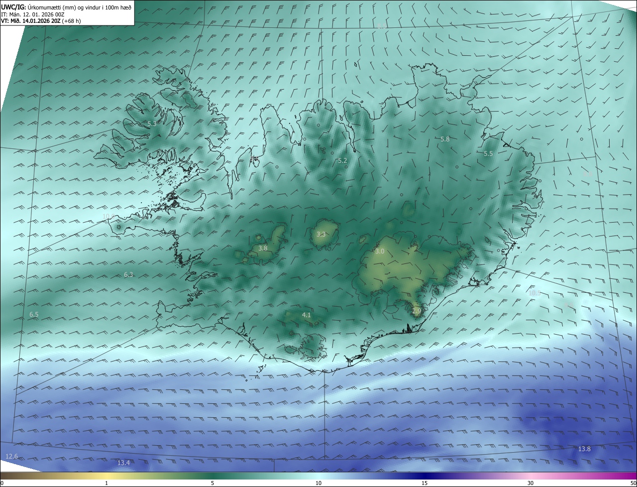
Task: Click the '1' tick label on the color scale
Action: point(106,483)
